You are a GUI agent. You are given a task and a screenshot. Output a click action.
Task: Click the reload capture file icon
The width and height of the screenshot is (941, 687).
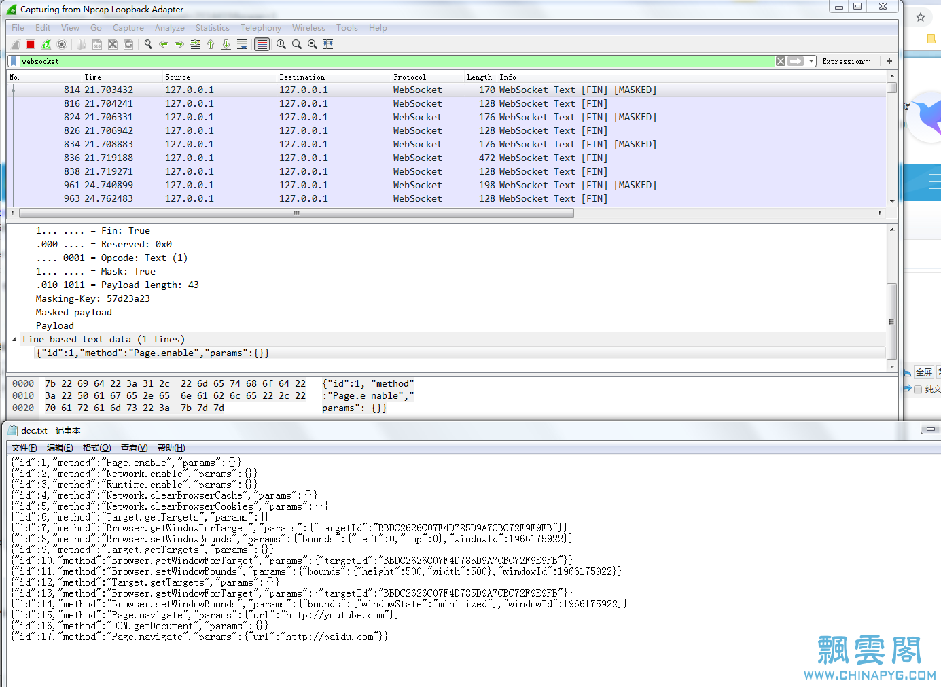(128, 44)
